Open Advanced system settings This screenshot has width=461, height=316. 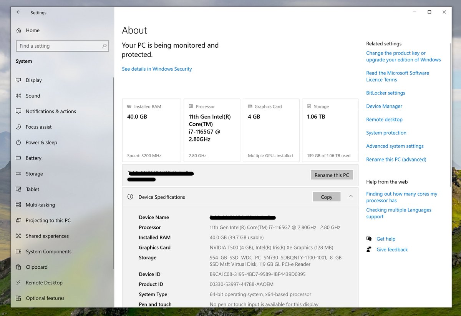395,146
